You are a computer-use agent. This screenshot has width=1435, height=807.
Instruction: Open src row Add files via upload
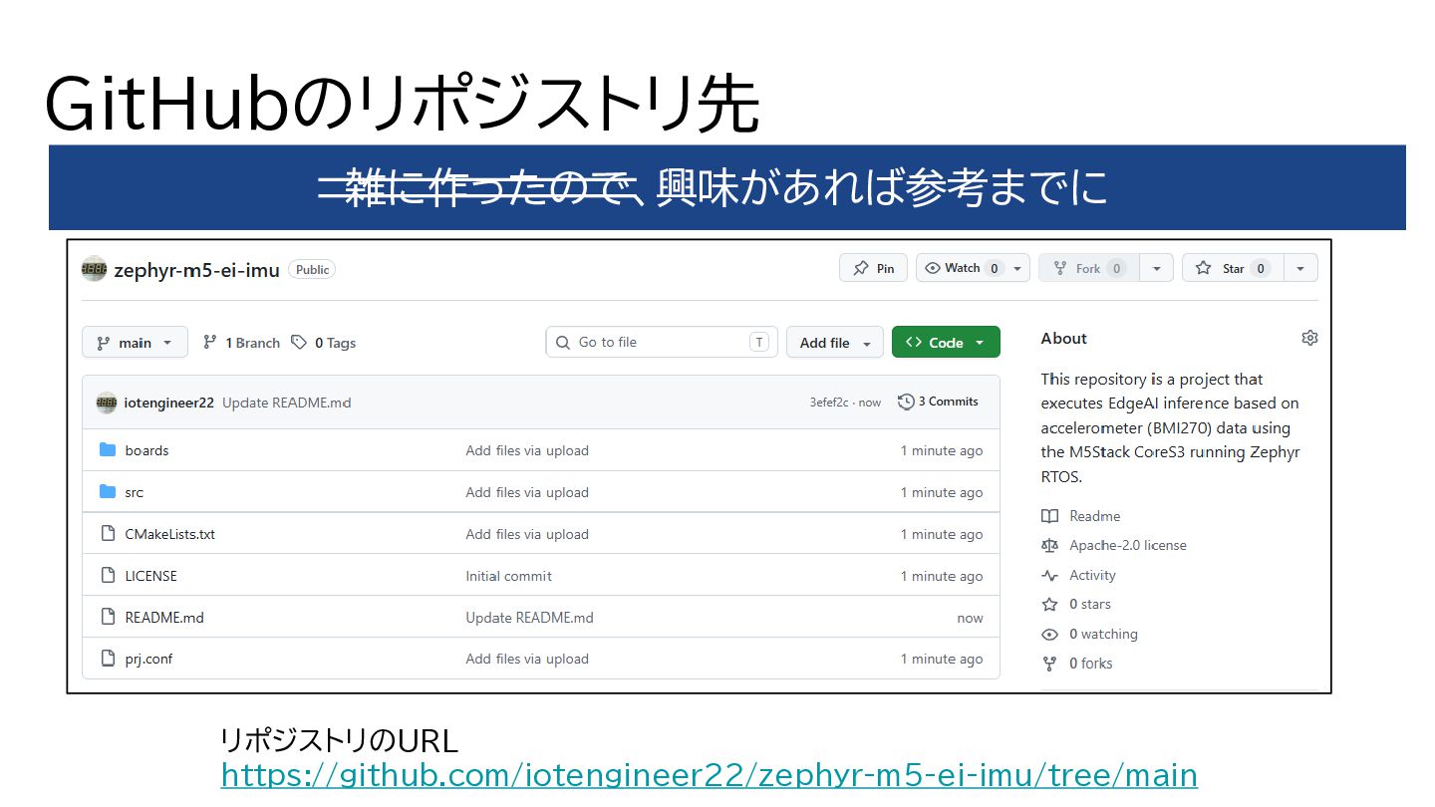pyautogui.click(x=527, y=492)
